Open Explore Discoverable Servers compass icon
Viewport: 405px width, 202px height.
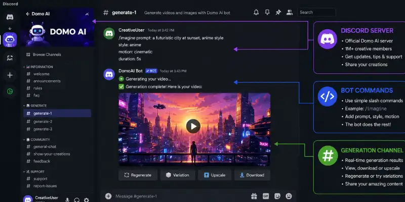tap(10, 91)
